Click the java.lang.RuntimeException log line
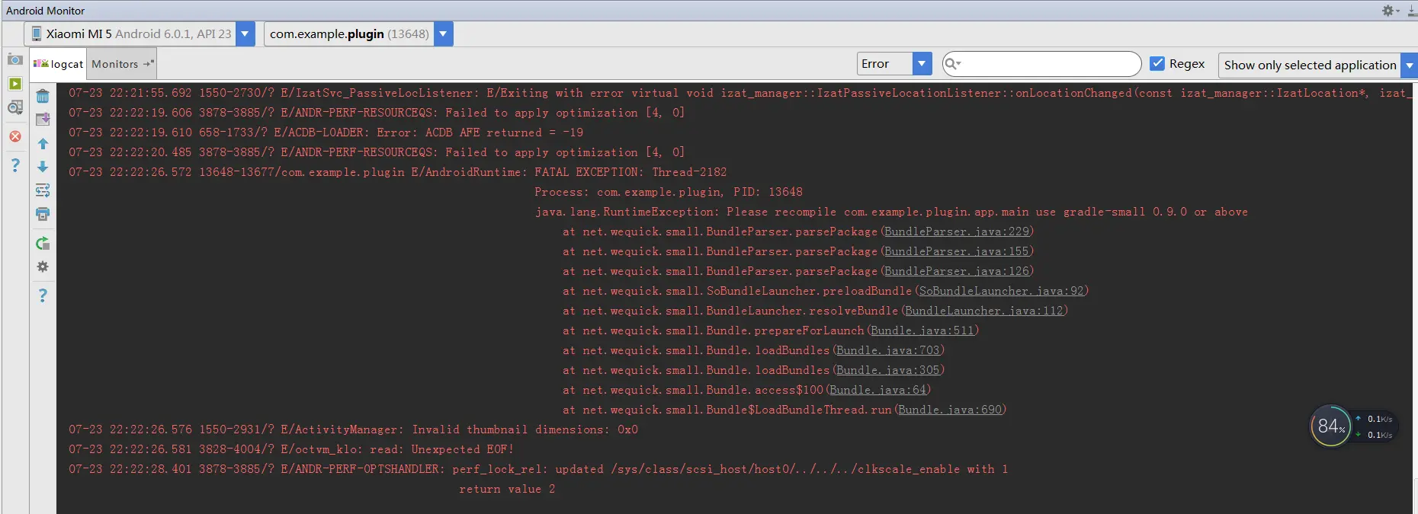 coord(891,212)
